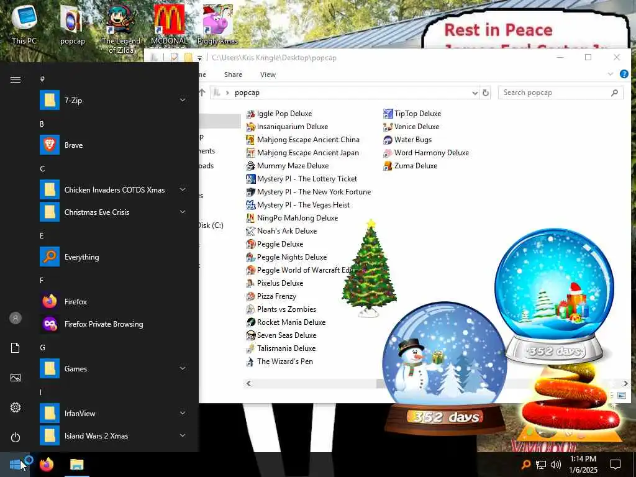
Task: Switch to large icons view button
Action: click(621, 395)
